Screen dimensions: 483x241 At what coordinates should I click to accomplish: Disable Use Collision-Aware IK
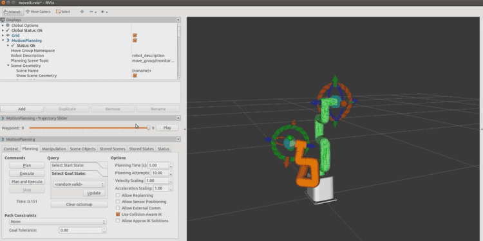tap(118, 214)
